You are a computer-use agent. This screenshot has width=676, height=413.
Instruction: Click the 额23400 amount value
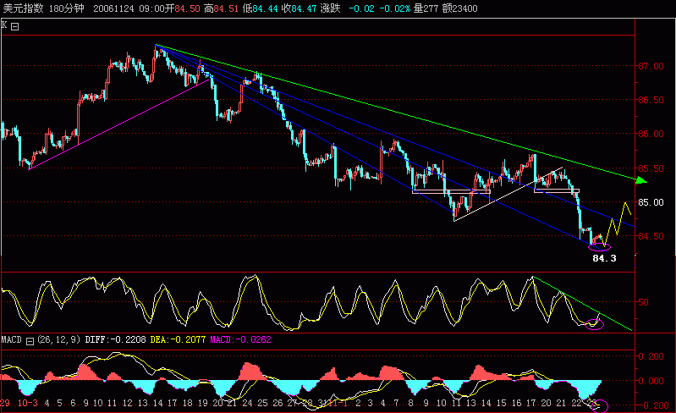click(460, 8)
